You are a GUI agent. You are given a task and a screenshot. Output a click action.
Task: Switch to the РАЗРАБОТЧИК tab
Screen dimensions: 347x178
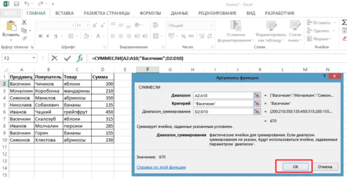[x=280, y=13]
